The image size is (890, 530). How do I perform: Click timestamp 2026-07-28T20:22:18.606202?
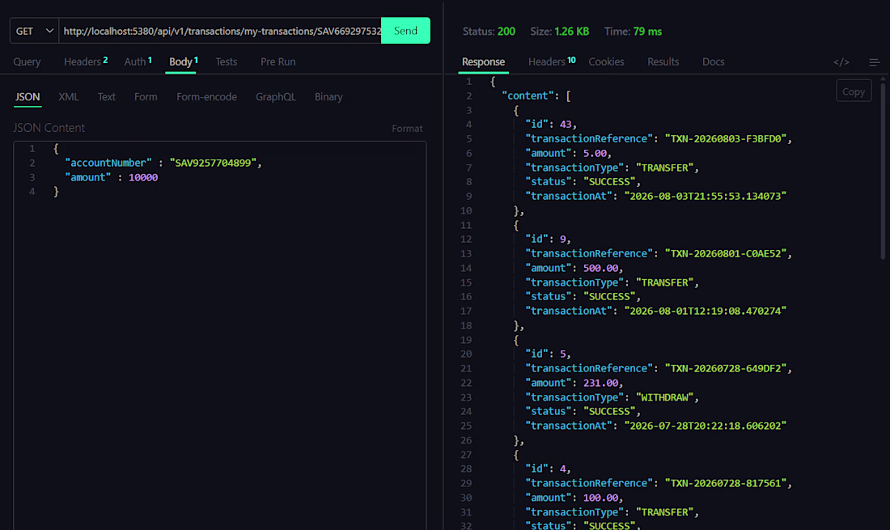coord(706,426)
